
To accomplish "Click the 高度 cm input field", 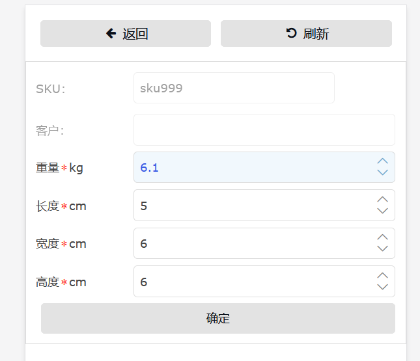I will tap(264, 281).
